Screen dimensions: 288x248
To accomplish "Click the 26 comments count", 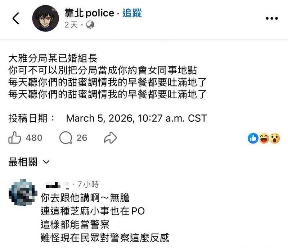I will [82, 138].
